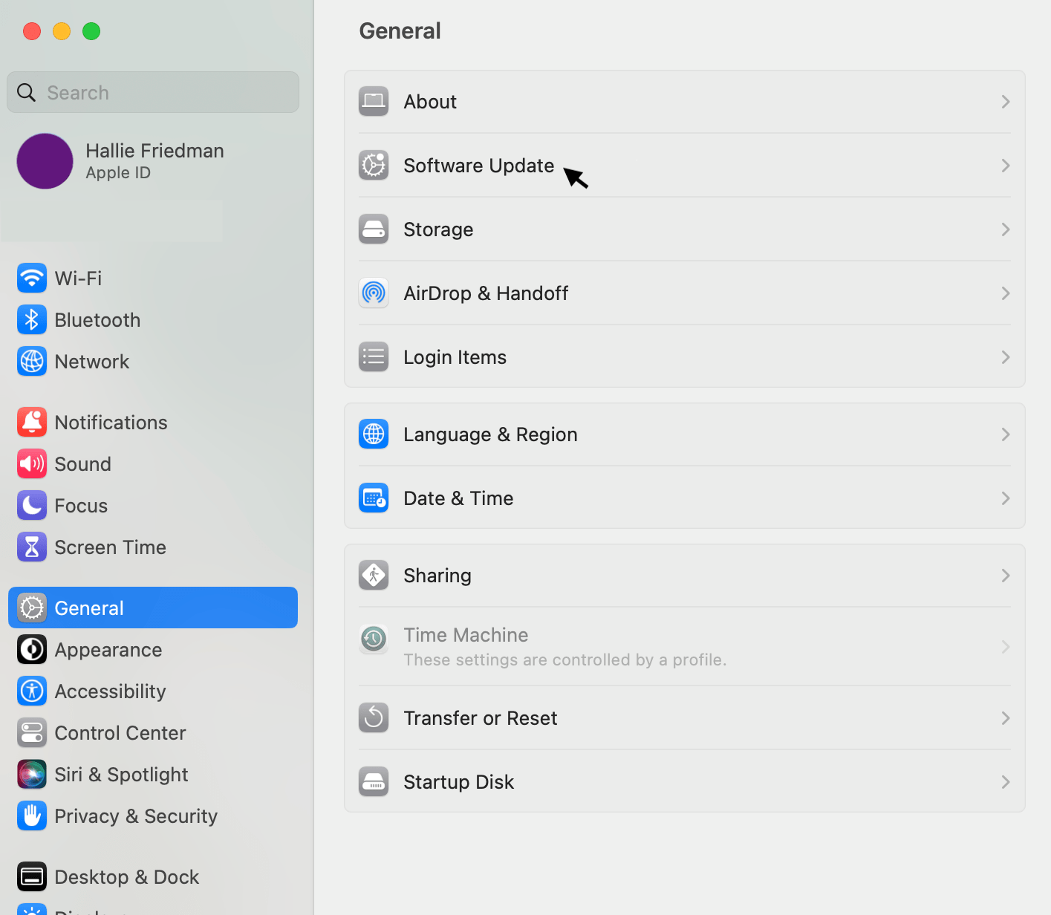Click the Focus moon icon
This screenshot has height=915, width=1051.
(x=32, y=506)
